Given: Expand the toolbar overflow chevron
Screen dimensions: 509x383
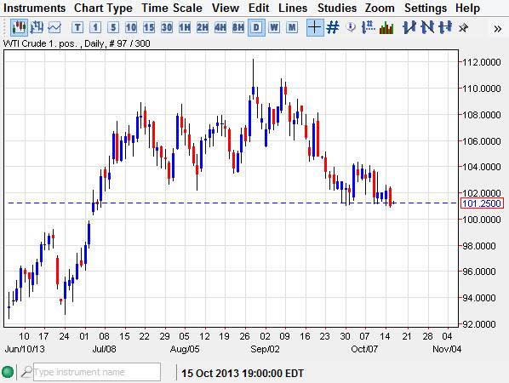Looking at the screenshot, I should tap(497, 29).
